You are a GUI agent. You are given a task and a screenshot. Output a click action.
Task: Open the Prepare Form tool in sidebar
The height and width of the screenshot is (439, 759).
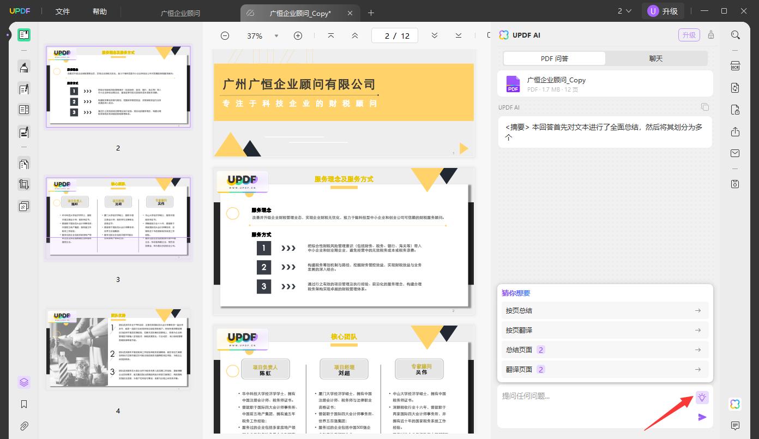pyautogui.click(x=23, y=110)
